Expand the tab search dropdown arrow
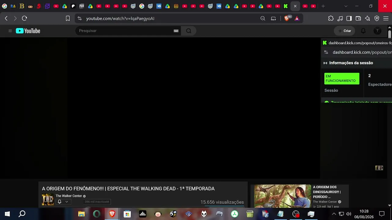This screenshot has width=392, height=220. [x=346, y=6]
